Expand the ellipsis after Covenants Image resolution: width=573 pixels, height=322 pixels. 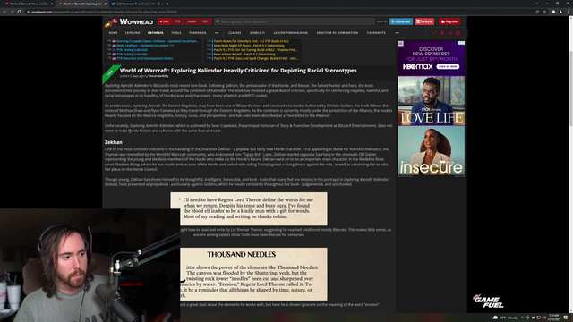point(397,33)
